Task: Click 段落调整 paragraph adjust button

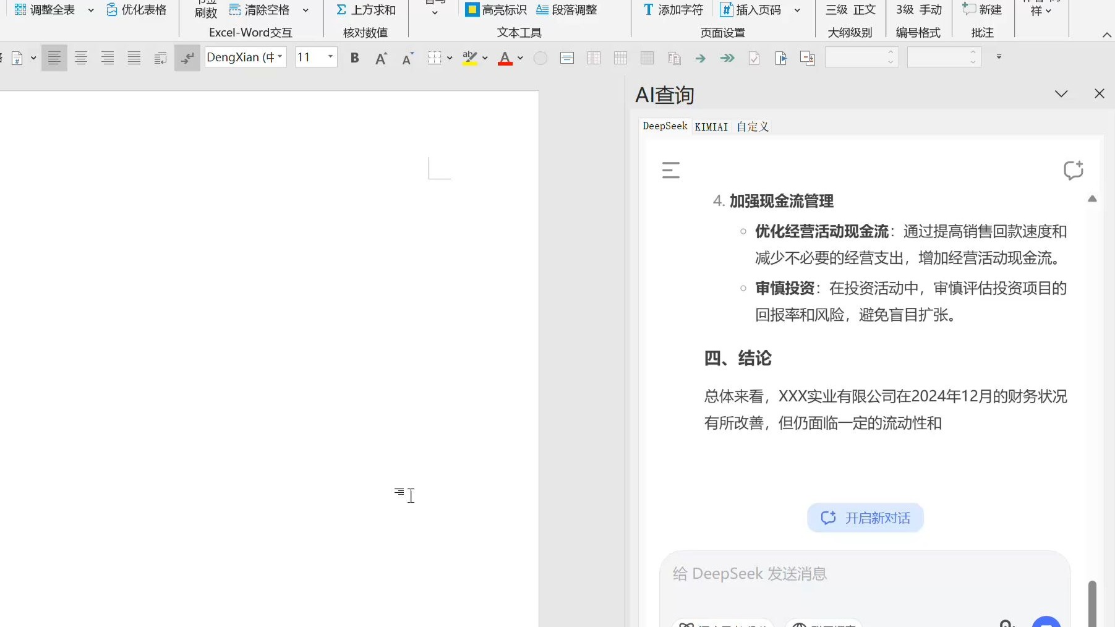Action: 567,10
